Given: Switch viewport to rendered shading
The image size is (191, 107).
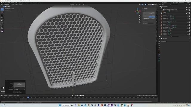Looking at the screenshot, I should click(155, 5).
